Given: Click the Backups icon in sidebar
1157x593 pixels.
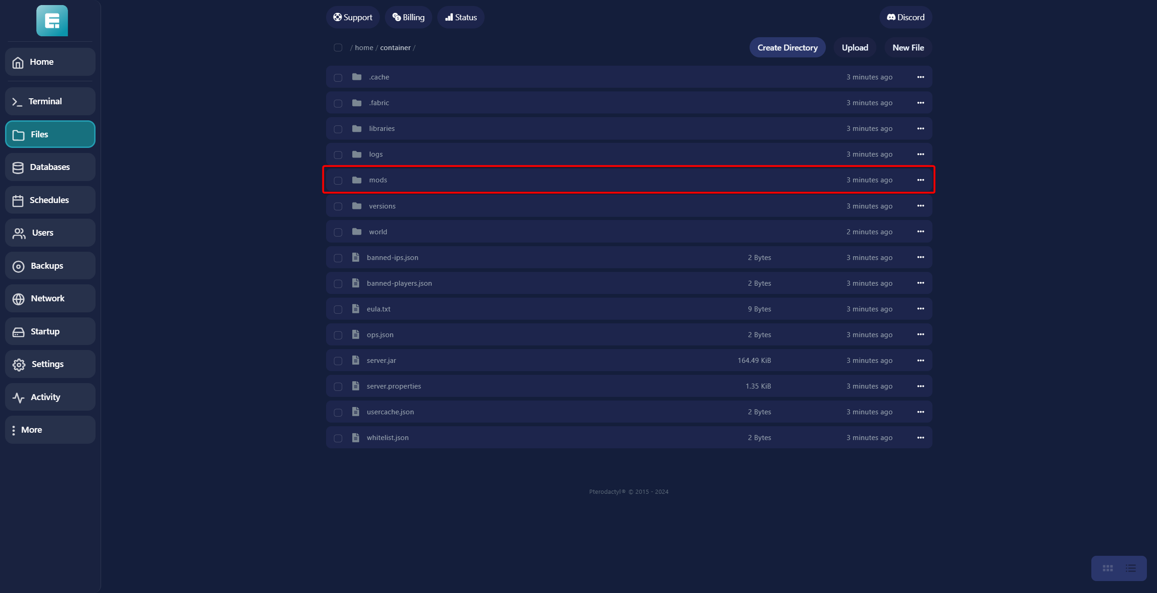Looking at the screenshot, I should (x=18, y=266).
